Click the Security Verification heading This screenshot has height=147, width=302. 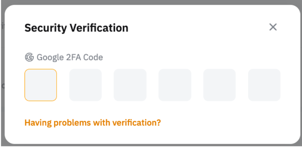point(76,28)
